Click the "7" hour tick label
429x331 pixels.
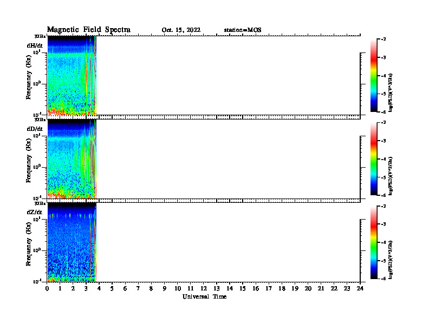139,288
